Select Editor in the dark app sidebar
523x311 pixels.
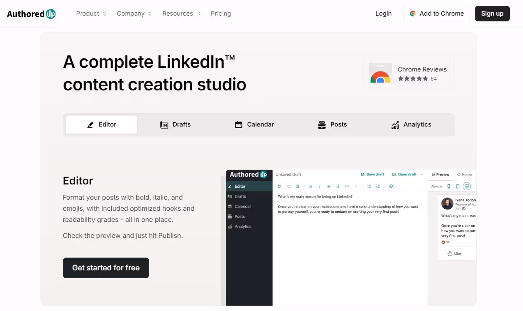[249, 186]
